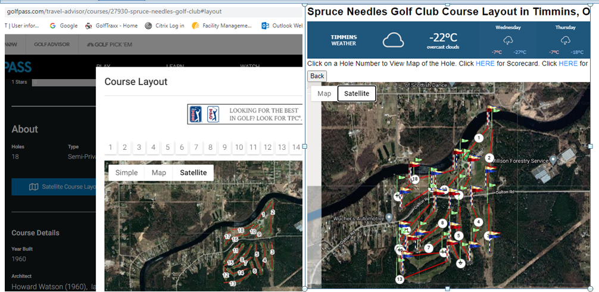Click hole 2 marker on right satellite map
Screen dimensions: 599x292
pyautogui.click(x=489, y=158)
